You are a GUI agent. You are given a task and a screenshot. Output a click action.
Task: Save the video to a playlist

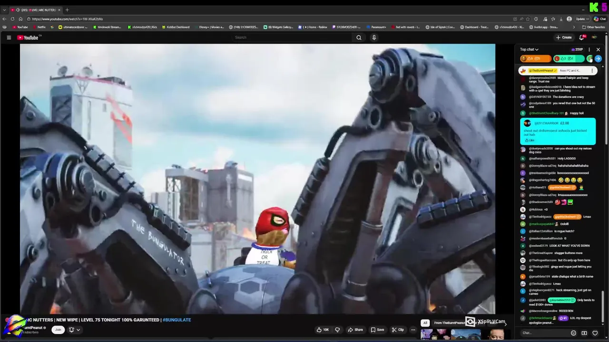click(377, 330)
